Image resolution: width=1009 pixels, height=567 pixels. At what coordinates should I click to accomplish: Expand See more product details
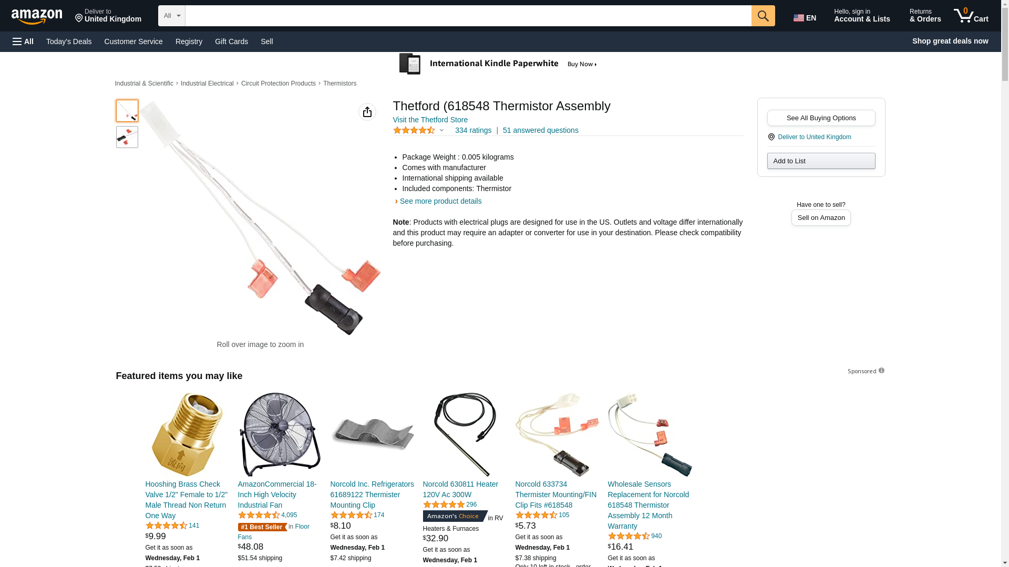tap(440, 201)
